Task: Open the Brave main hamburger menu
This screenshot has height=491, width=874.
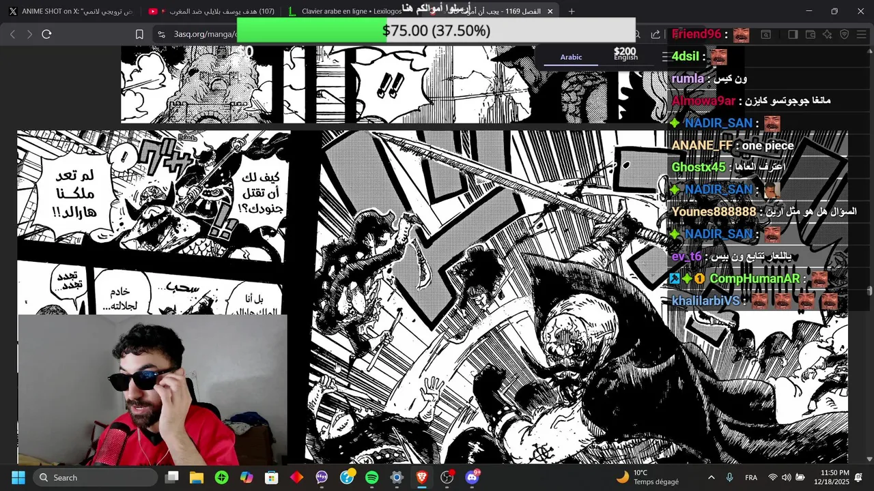Action: tap(862, 34)
